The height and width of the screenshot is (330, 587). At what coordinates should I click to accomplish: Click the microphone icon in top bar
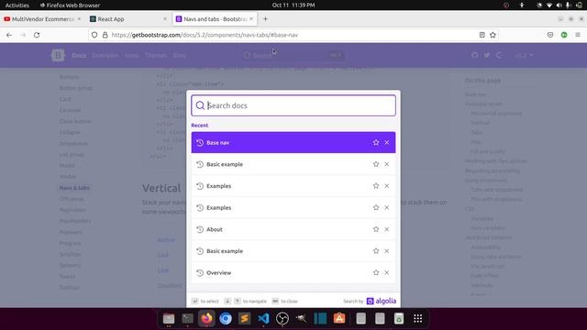569,5
